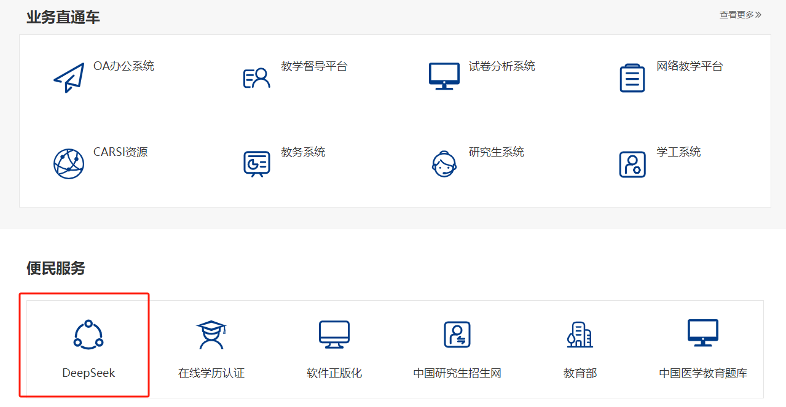Screen dimensions: 786x407
Task: Open 研究生系统 text link
Action: pos(497,152)
